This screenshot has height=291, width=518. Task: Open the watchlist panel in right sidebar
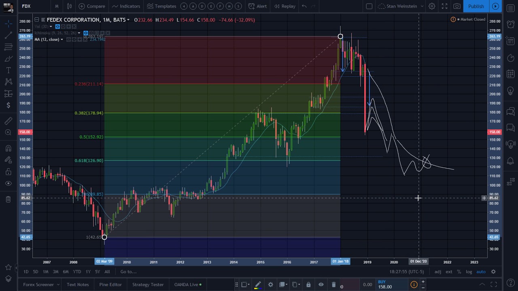[510, 8]
